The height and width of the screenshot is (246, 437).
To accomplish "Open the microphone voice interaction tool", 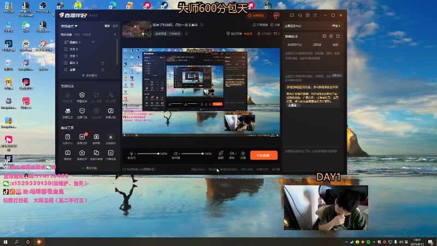I will (x=67, y=97).
